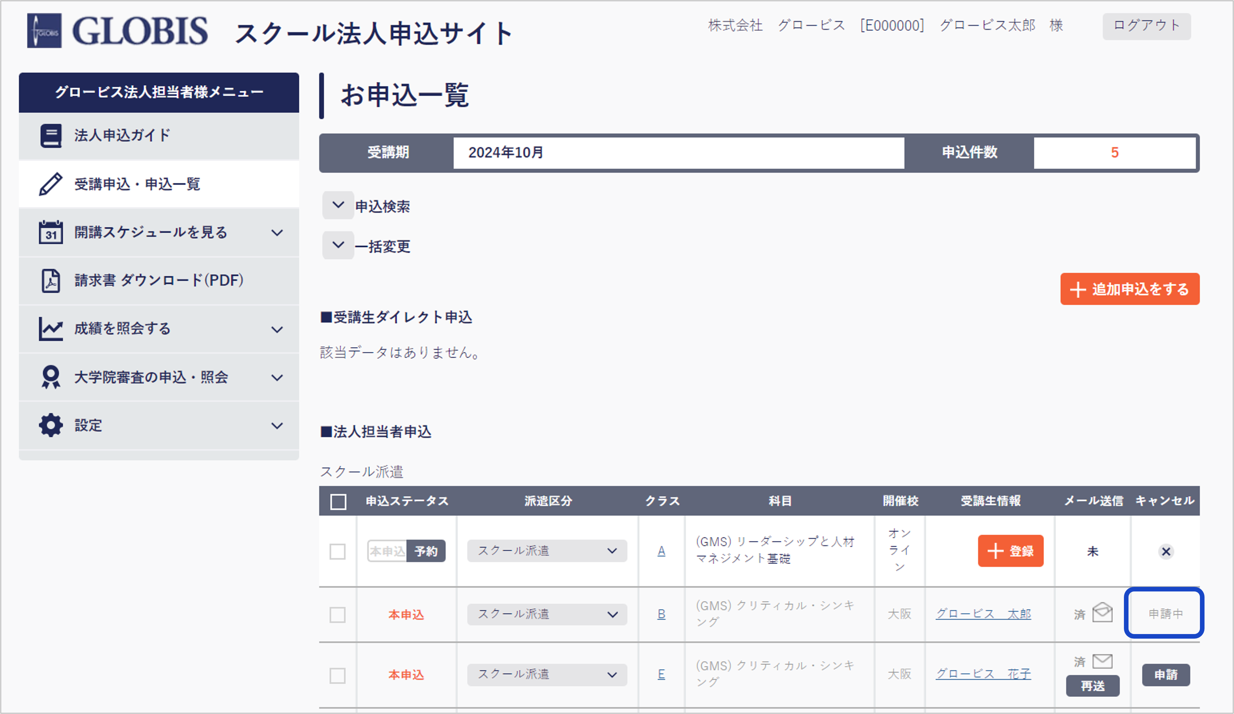Click the PDF icon for 請求書ダウンロード

click(51, 280)
